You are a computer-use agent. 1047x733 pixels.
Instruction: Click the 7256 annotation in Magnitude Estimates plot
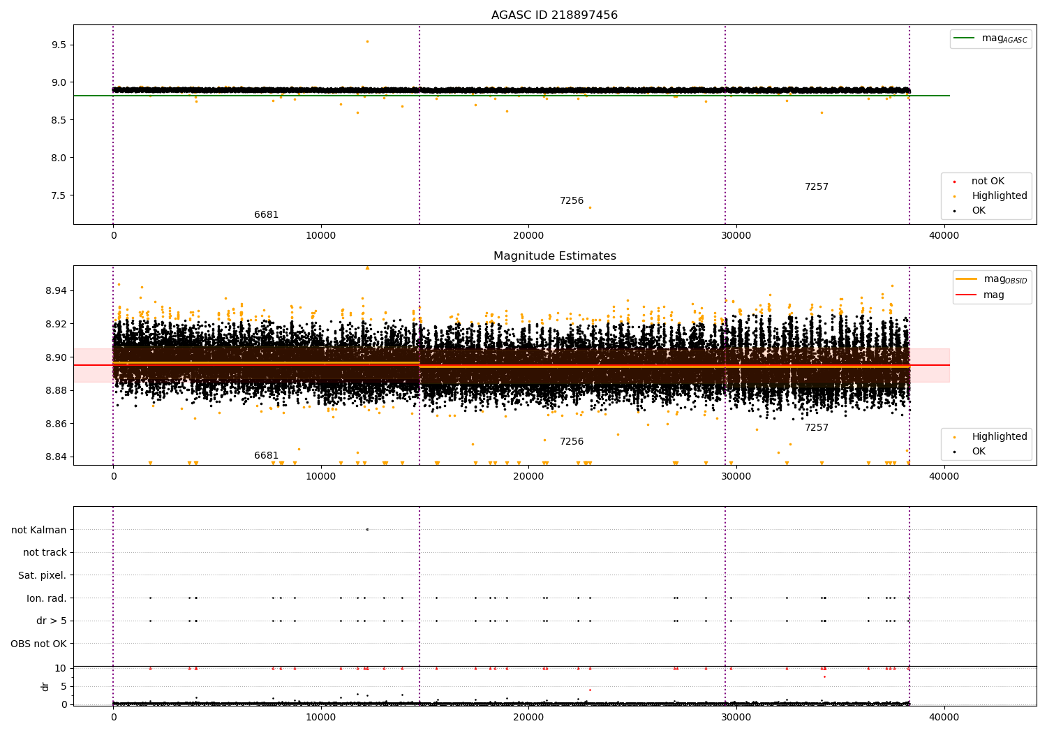point(572,442)
